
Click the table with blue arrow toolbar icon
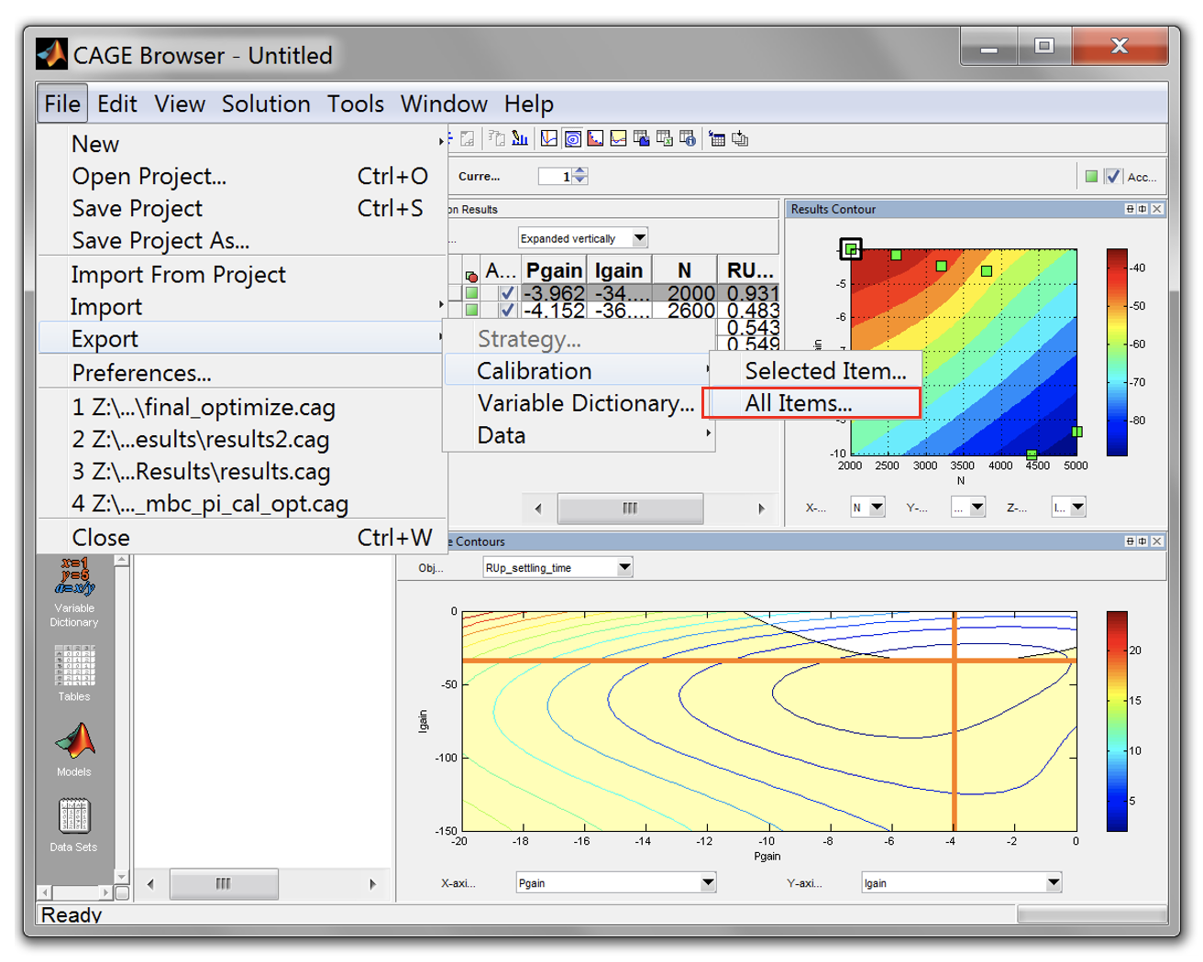717,138
